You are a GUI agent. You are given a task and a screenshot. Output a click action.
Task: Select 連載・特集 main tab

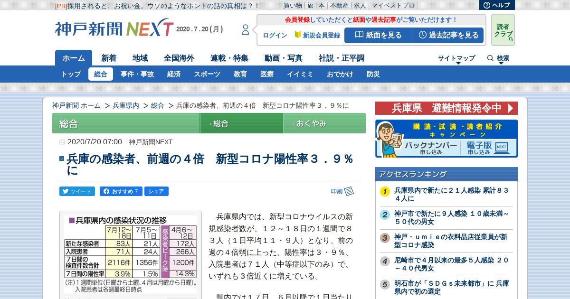229,58
